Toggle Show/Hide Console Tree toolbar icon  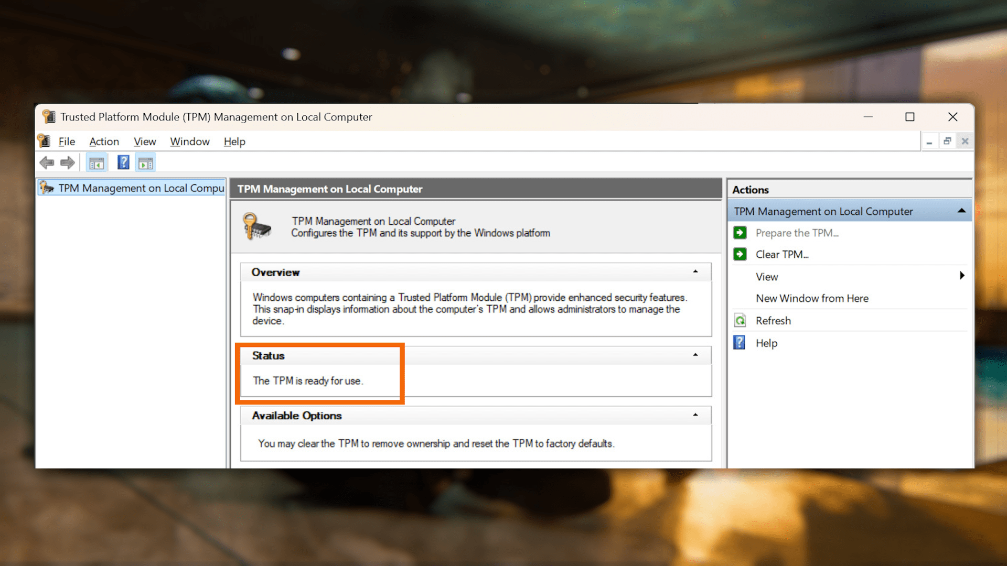point(97,163)
